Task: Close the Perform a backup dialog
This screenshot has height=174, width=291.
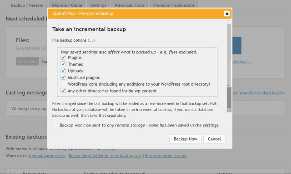Action: [226, 14]
